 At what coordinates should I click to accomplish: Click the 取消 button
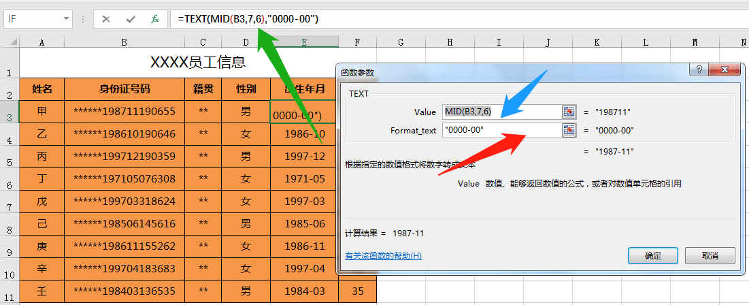pyautogui.click(x=710, y=256)
